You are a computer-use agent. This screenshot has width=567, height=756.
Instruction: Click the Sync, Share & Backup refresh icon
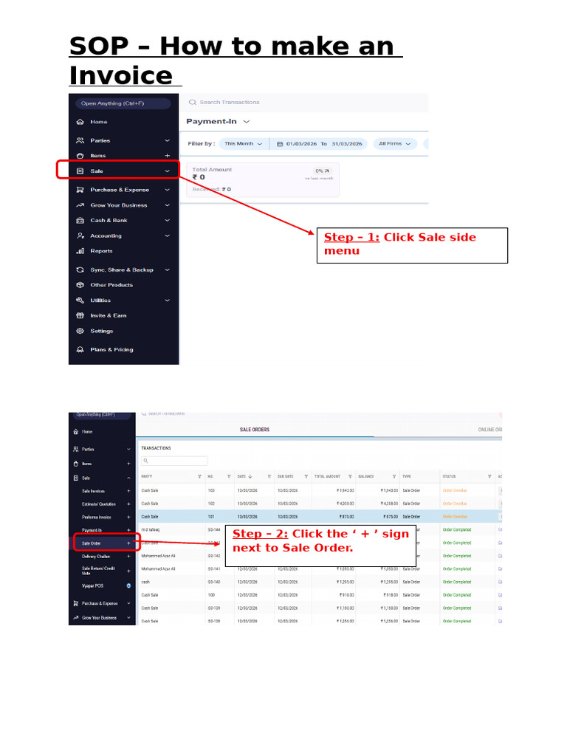[80, 270]
